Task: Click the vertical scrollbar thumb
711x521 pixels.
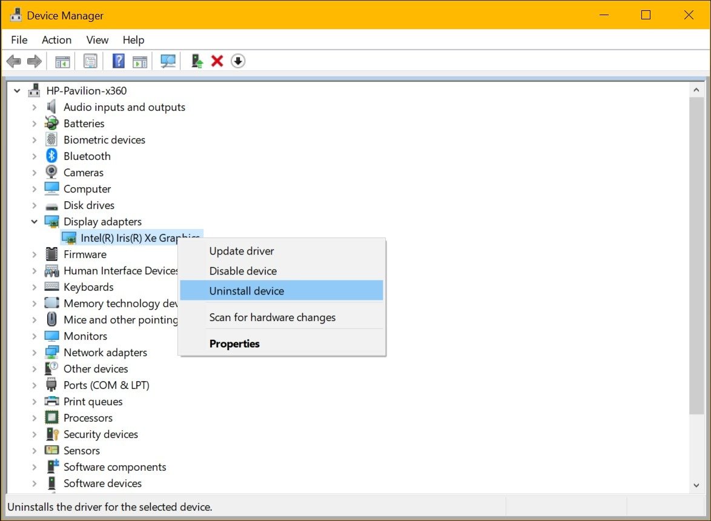Action: 696,255
